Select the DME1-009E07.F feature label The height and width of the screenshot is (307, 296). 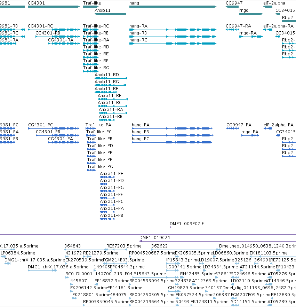click(187, 224)
